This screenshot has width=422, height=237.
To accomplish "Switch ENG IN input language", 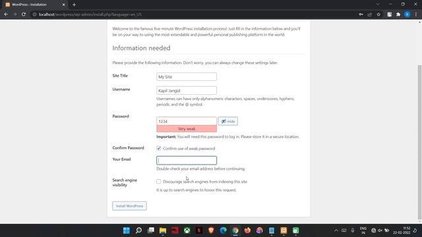I will tap(363, 230).
